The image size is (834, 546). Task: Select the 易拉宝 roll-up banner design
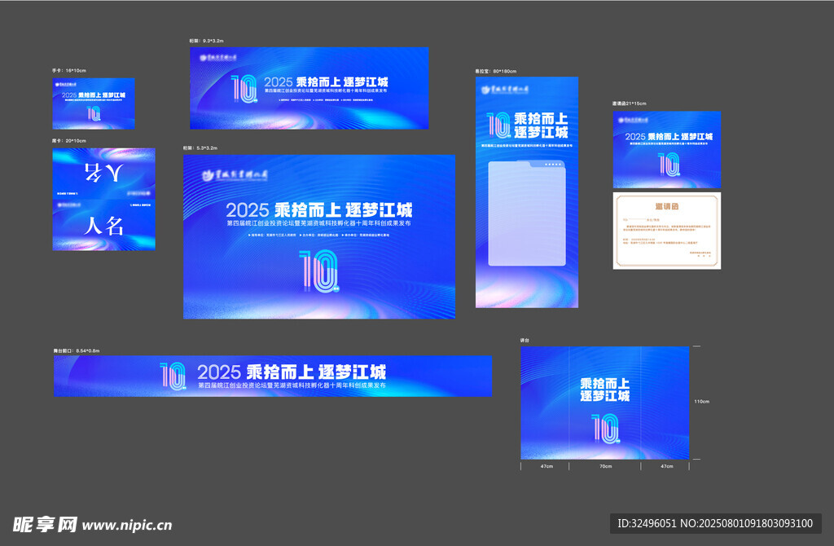[527, 192]
